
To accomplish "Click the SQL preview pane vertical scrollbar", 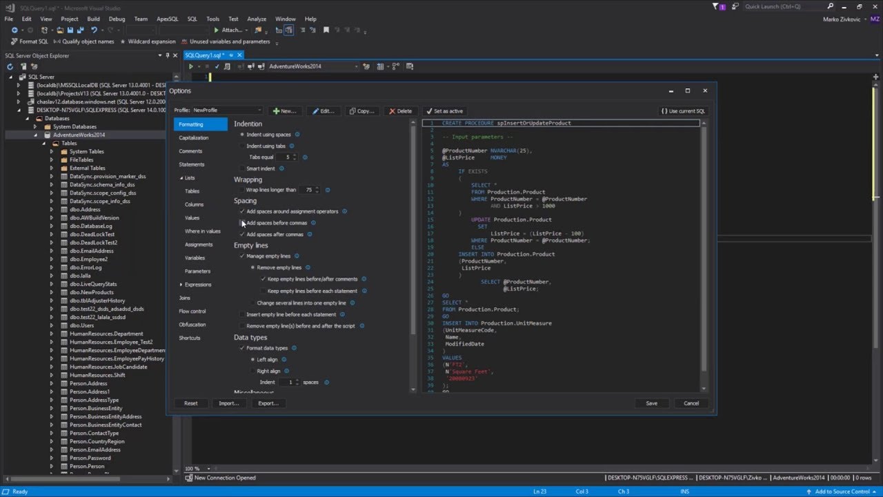I will point(704,255).
